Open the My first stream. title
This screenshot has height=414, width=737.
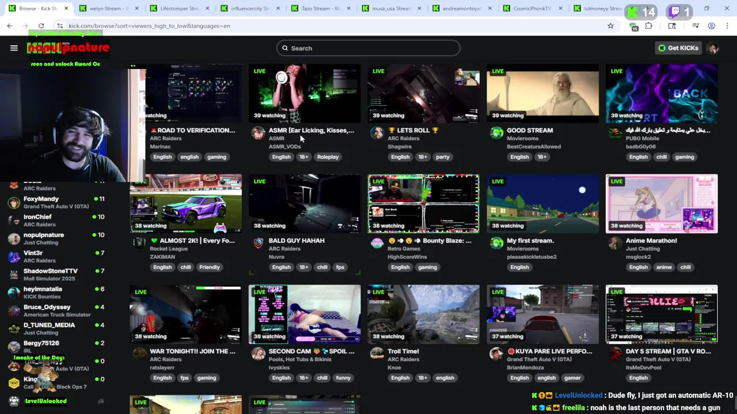coord(530,241)
